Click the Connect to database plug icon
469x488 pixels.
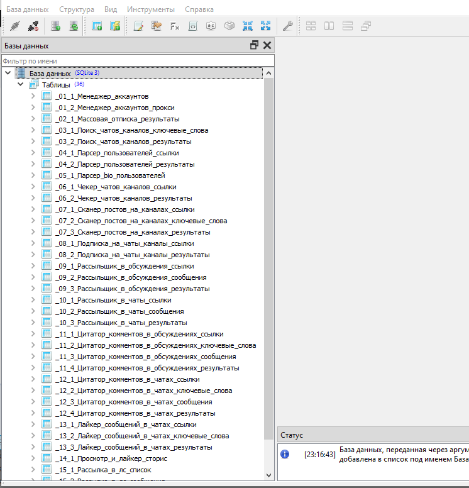(16, 26)
